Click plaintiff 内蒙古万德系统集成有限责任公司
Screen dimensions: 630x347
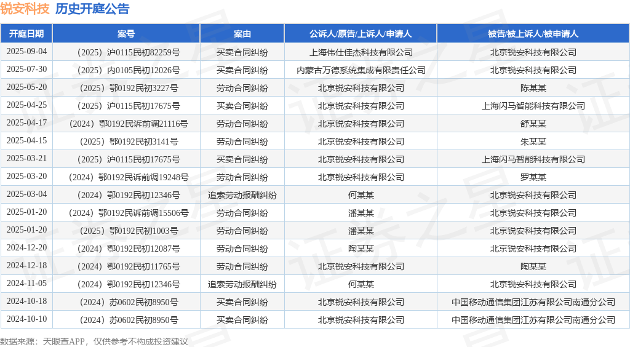click(361, 70)
